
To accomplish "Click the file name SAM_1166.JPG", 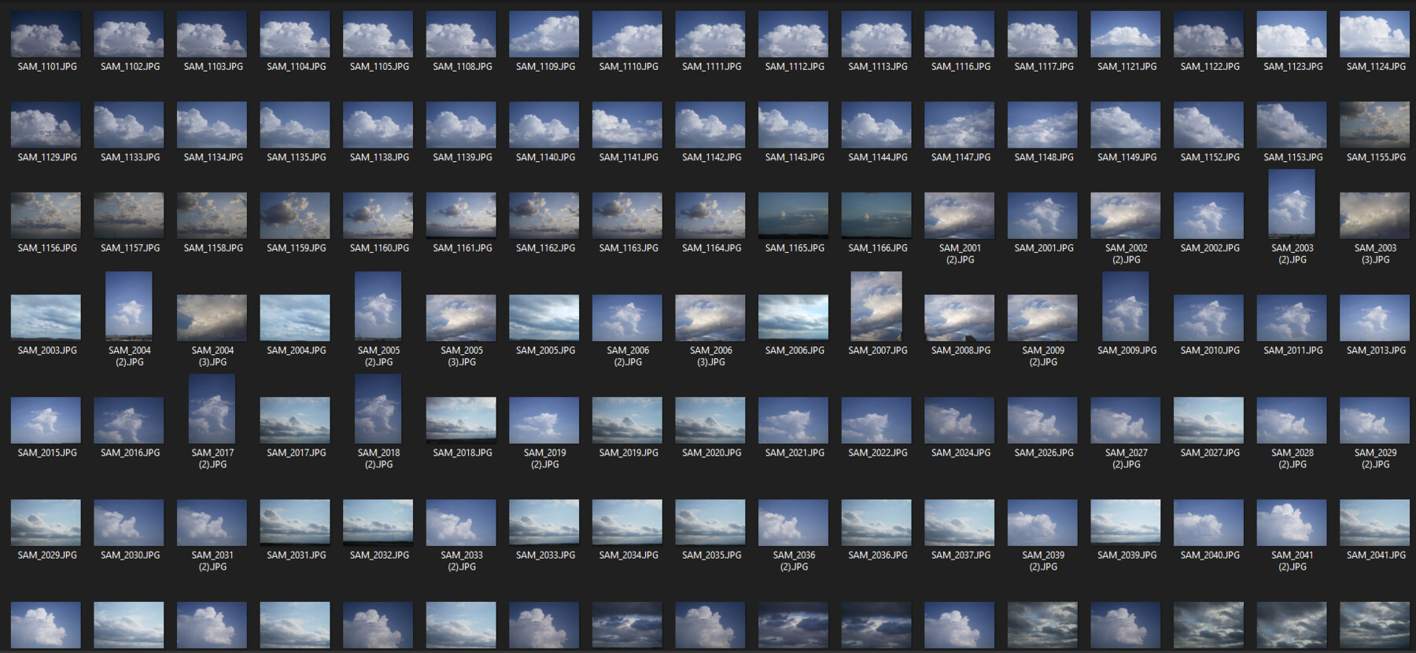I will click(878, 248).
